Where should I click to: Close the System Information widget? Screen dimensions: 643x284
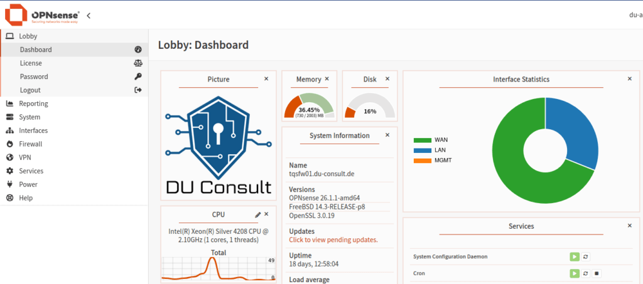pos(387,135)
